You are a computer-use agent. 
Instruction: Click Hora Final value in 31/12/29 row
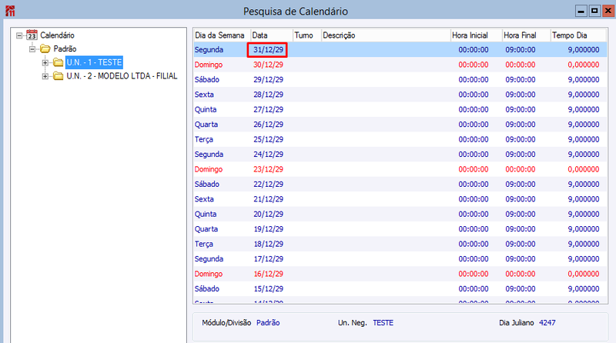click(x=521, y=50)
